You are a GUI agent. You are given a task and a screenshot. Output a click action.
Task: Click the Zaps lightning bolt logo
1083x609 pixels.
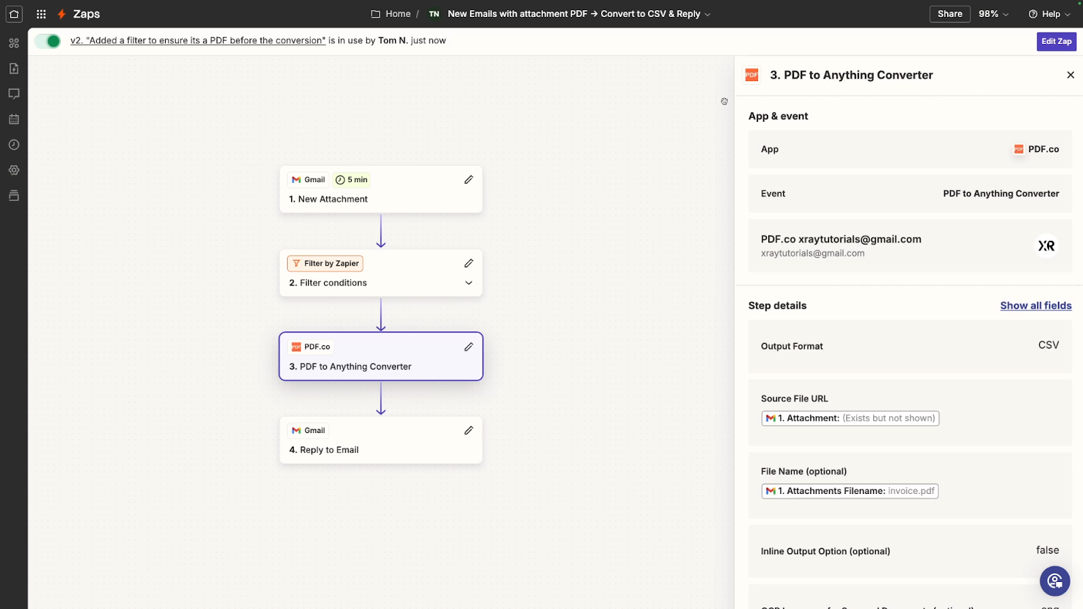pos(62,14)
